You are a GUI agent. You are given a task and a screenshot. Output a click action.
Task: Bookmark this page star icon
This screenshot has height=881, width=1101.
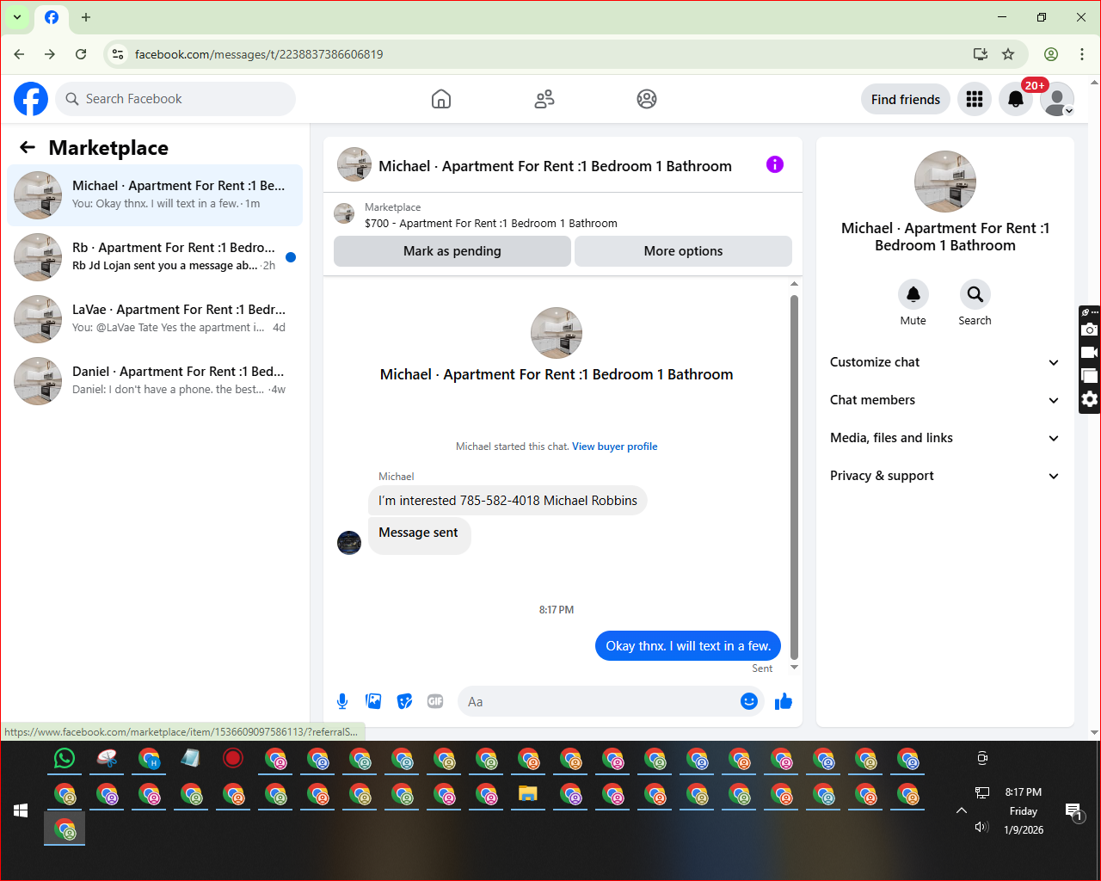[1008, 54]
